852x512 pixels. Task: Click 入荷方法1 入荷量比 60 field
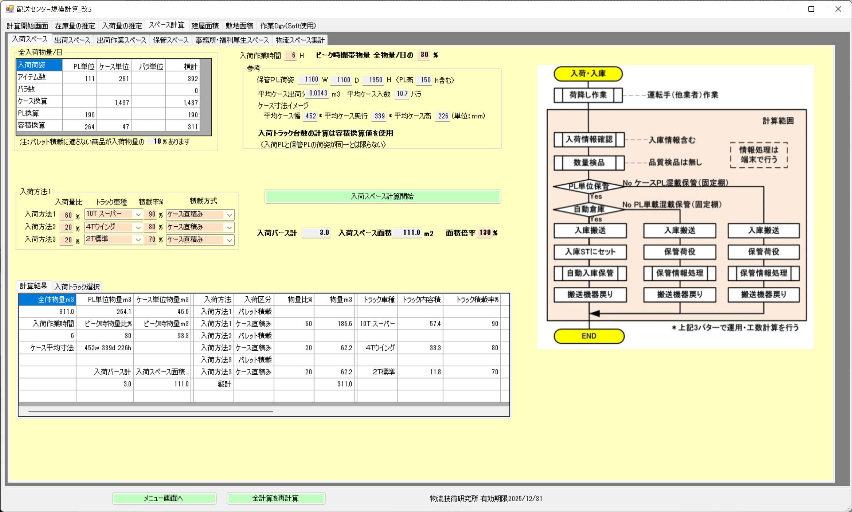tap(67, 215)
